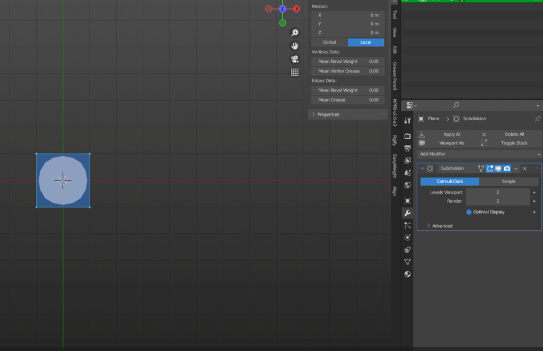Switch orthographic/perspective view with the grid icon
Screen dimensions: 543x351
click(295, 72)
